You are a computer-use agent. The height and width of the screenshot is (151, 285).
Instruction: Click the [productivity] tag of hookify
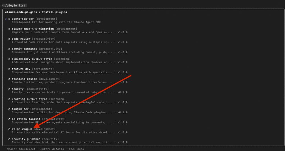click(37, 89)
